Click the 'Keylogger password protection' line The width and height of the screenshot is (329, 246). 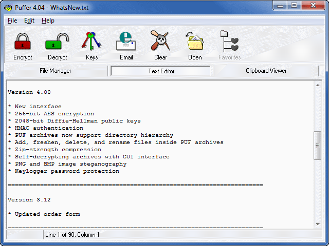coord(64,171)
